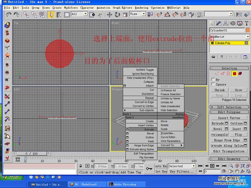Click the Pan hand viewport control
The image size is (251, 188).
tap(237, 172)
